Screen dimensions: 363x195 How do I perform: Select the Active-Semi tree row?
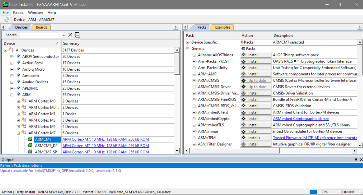point(32,63)
